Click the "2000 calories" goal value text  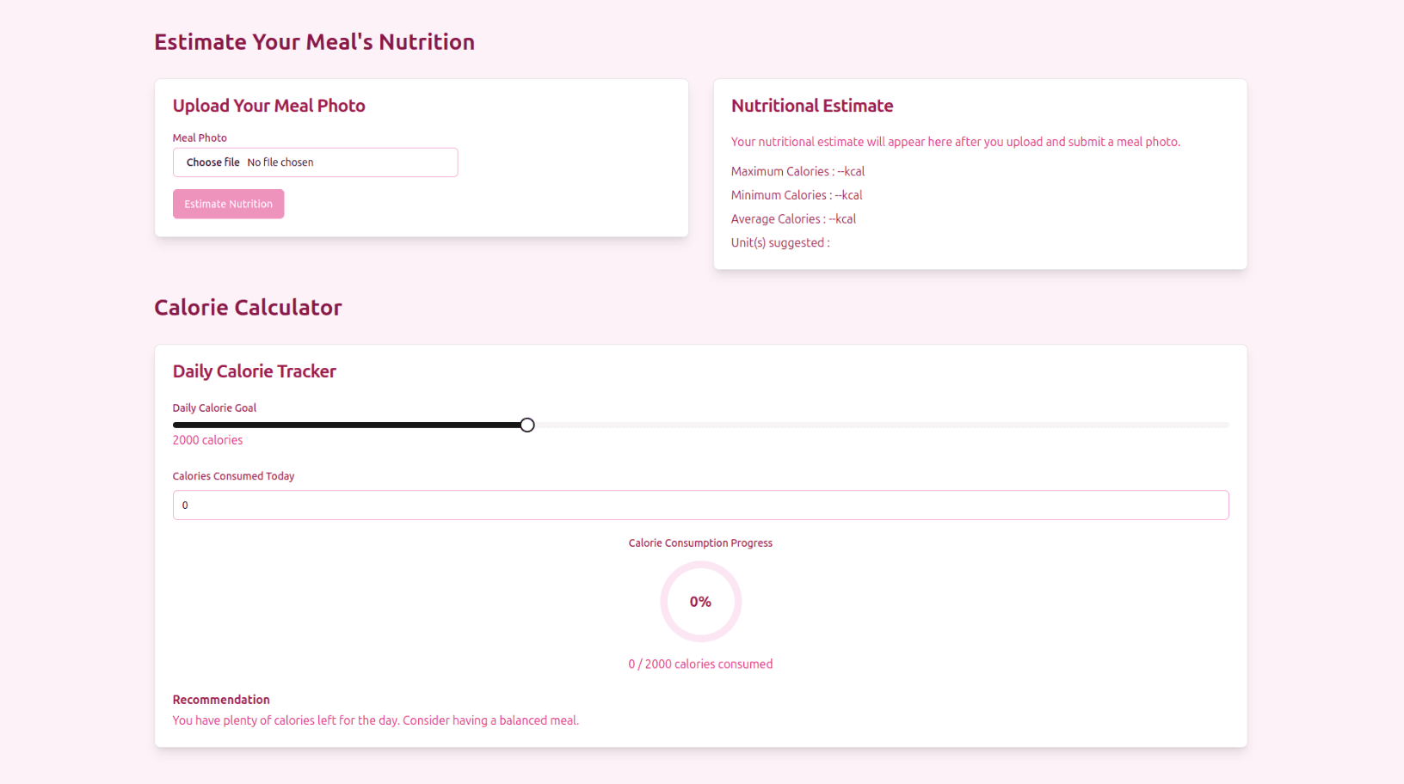click(x=207, y=440)
